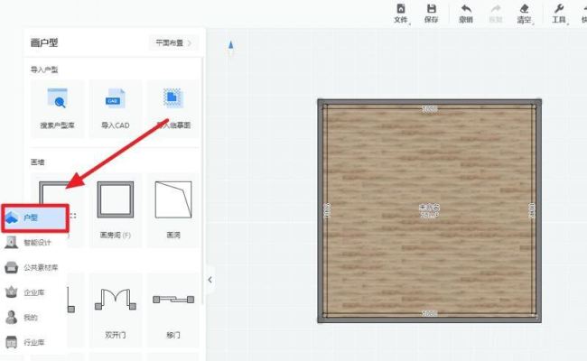Screen dimensions: 587x361
Task: Go to 企业库 enterprise library
Action: (x=34, y=292)
